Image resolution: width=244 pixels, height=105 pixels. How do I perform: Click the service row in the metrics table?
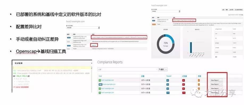point(229,52)
